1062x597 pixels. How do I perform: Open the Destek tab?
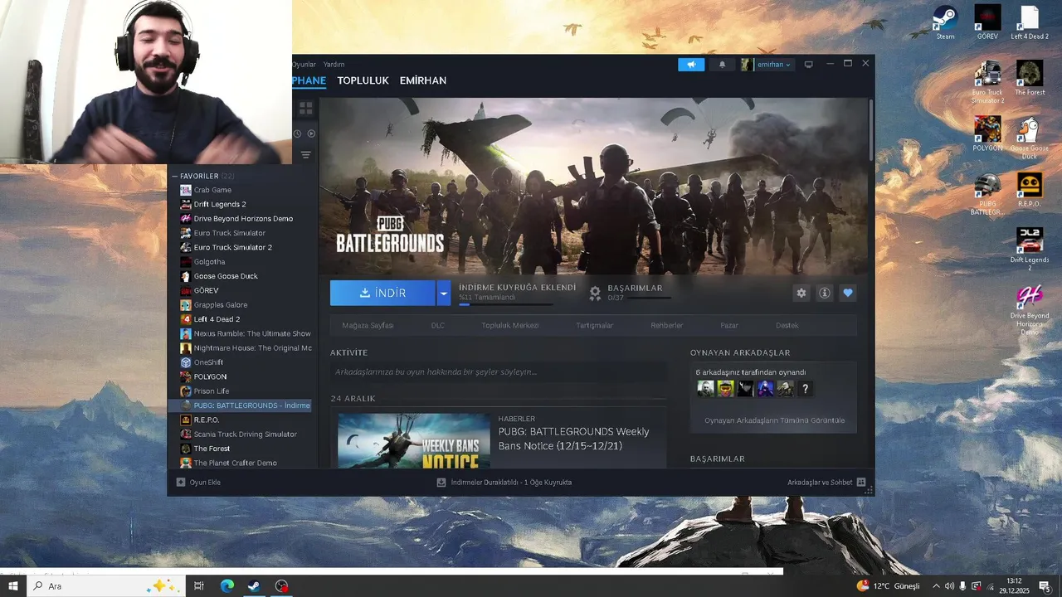coord(787,325)
